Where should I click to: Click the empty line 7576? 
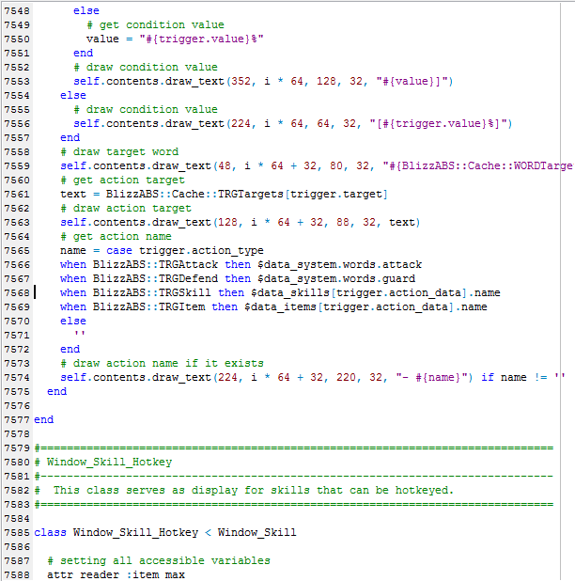(296, 406)
